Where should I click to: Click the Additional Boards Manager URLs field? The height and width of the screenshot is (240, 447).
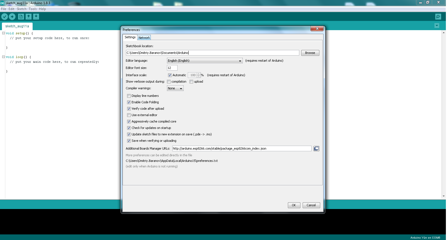242,148
